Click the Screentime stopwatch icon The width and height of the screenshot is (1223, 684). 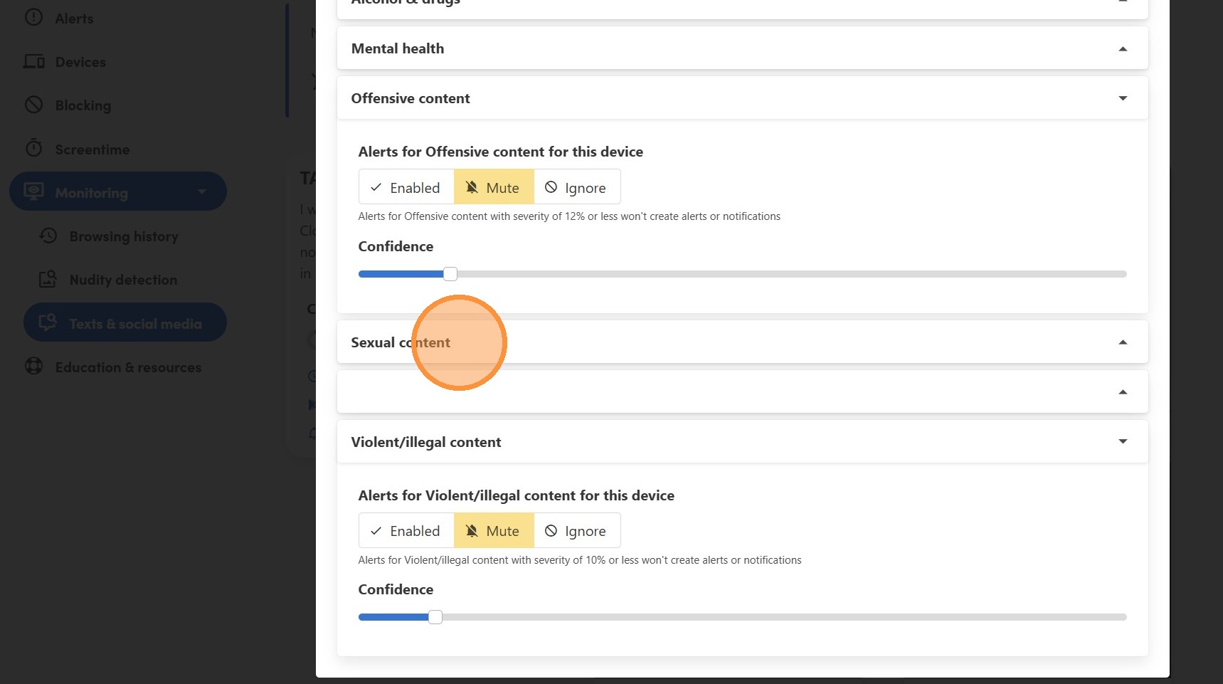coord(33,148)
